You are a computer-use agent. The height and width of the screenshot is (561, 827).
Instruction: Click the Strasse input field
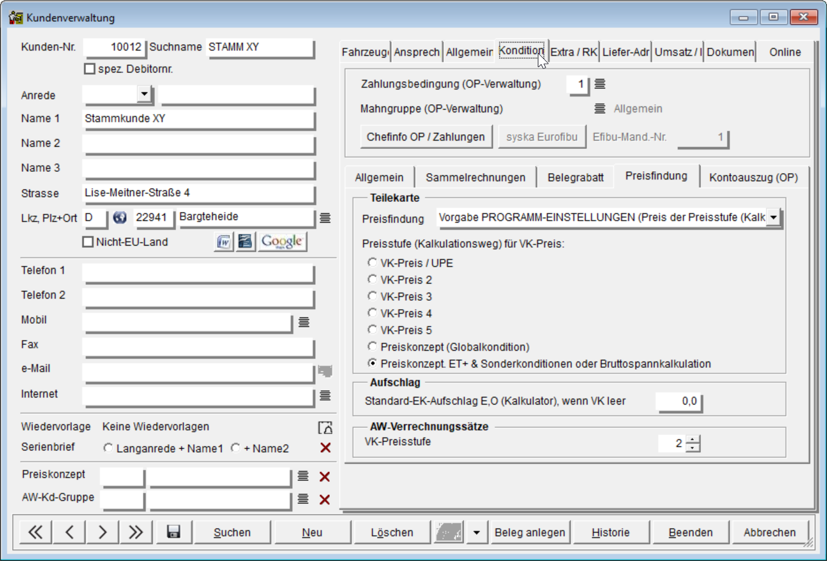click(198, 193)
